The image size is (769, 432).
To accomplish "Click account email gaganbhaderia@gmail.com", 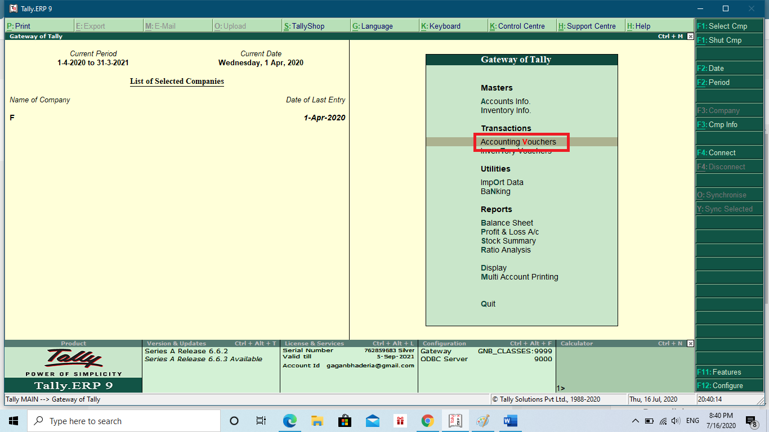I will point(370,366).
